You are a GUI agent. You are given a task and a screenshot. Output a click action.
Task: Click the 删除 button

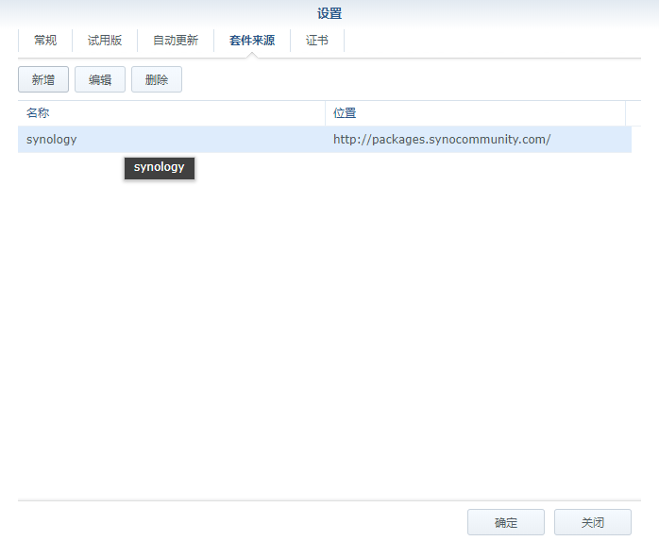pos(157,79)
